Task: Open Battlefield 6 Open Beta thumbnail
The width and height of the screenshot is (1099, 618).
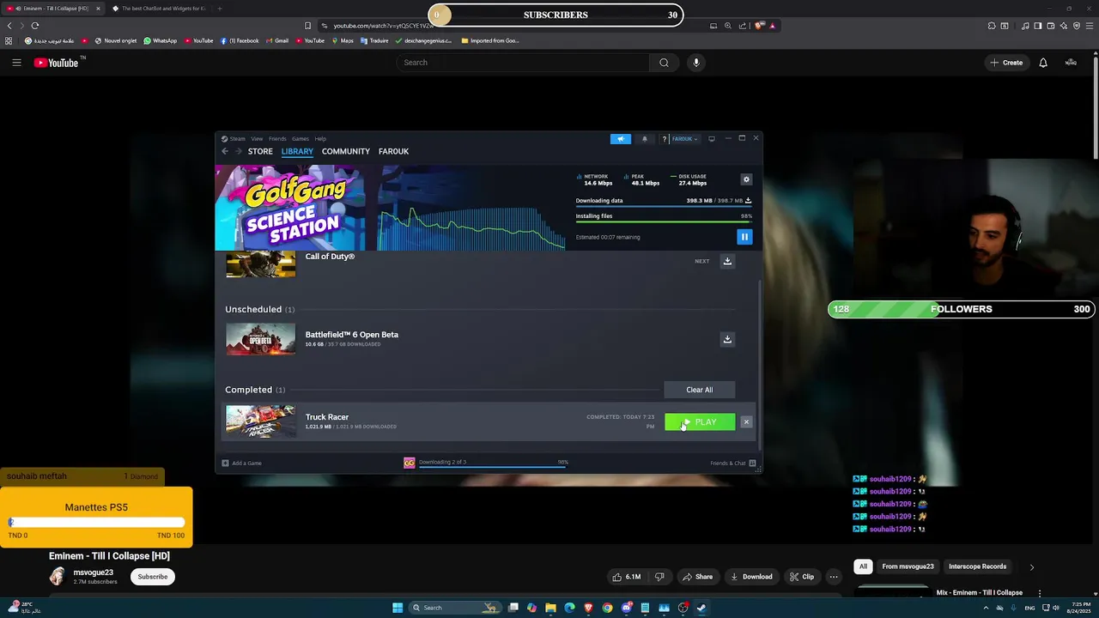Action: pyautogui.click(x=260, y=339)
